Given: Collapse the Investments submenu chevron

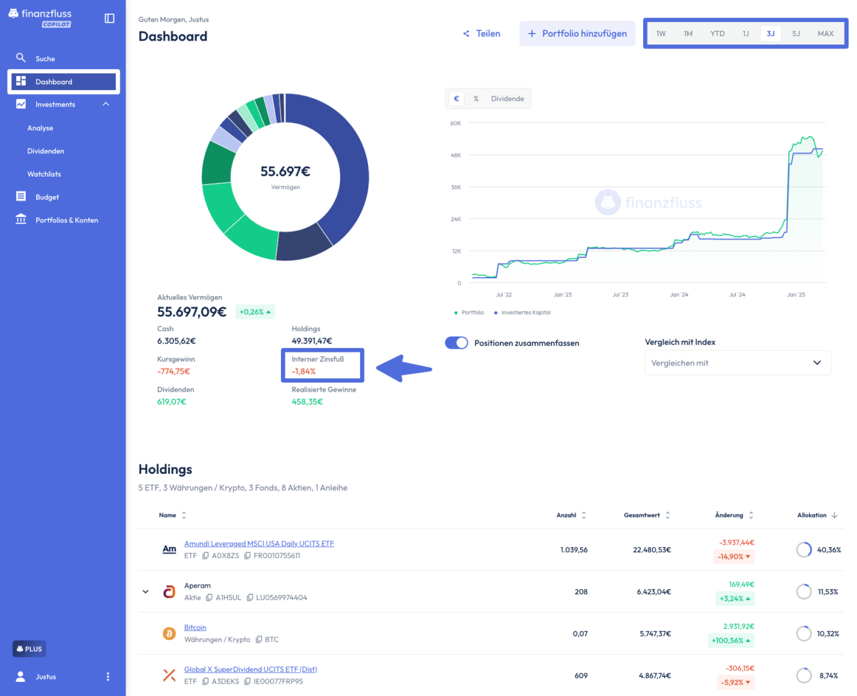Looking at the screenshot, I should 106,104.
